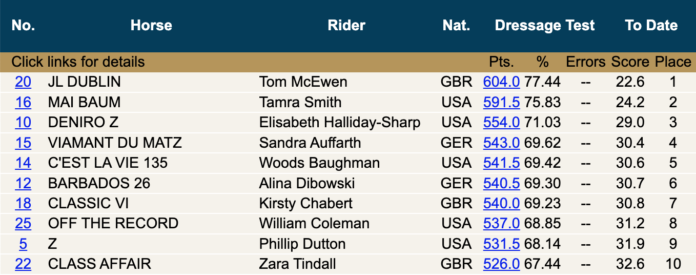This screenshot has width=696, height=275.
Task: Open the 591.5 points score breakdown
Action: 501,102
